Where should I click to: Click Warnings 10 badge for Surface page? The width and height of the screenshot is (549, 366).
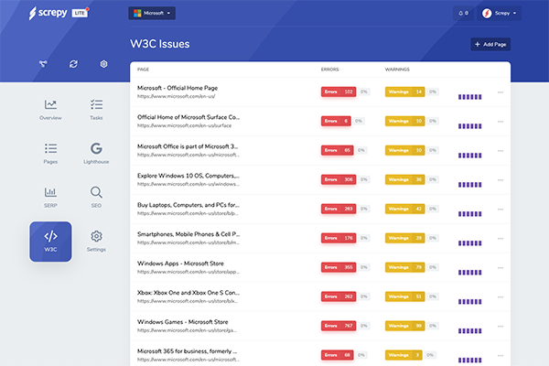[405, 121]
